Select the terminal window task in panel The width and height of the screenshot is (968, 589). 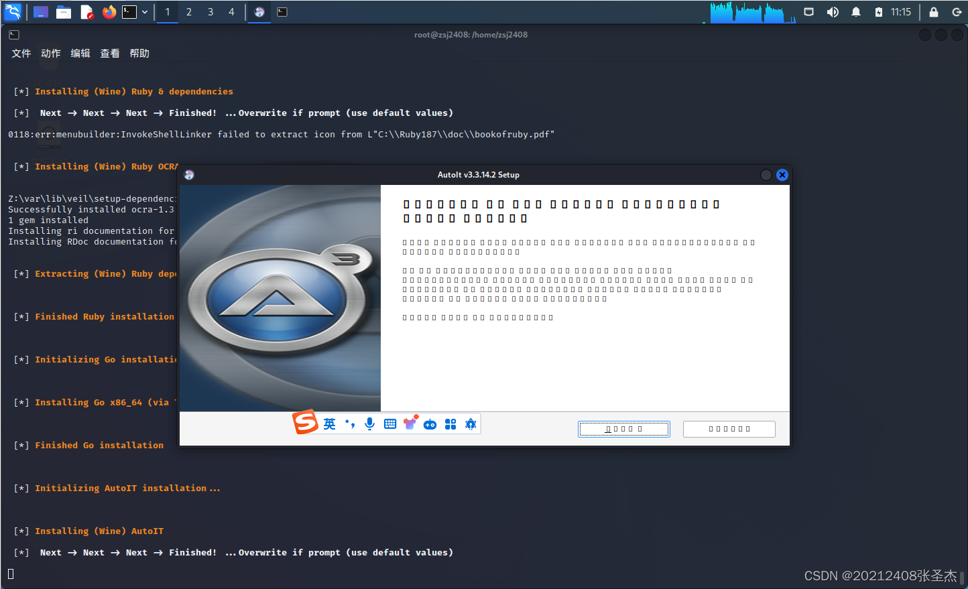[282, 12]
